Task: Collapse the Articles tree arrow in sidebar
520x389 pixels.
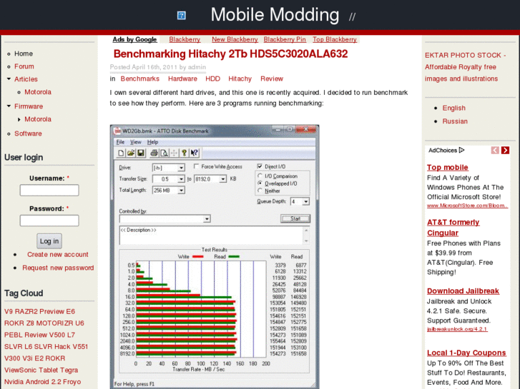Action: click(9, 79)
